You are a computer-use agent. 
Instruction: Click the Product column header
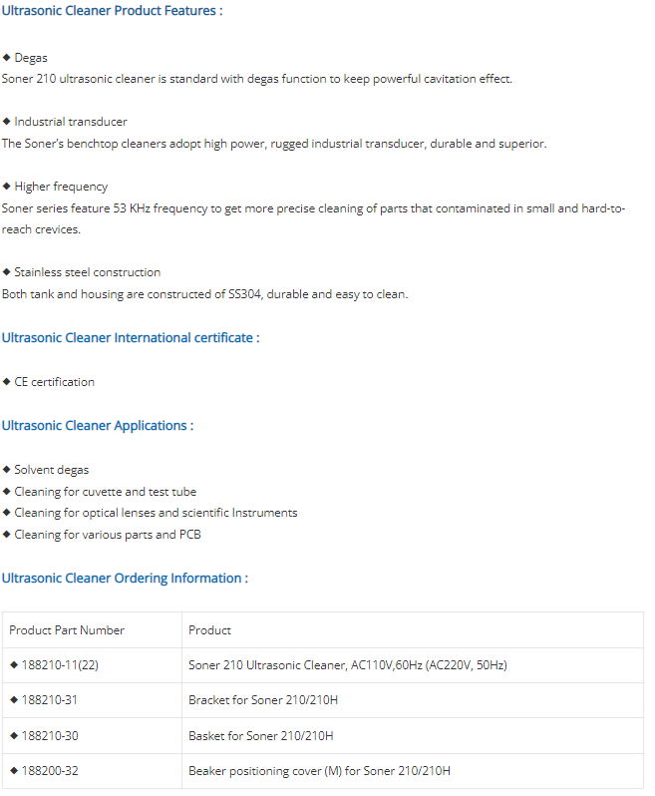click(209, 630)
